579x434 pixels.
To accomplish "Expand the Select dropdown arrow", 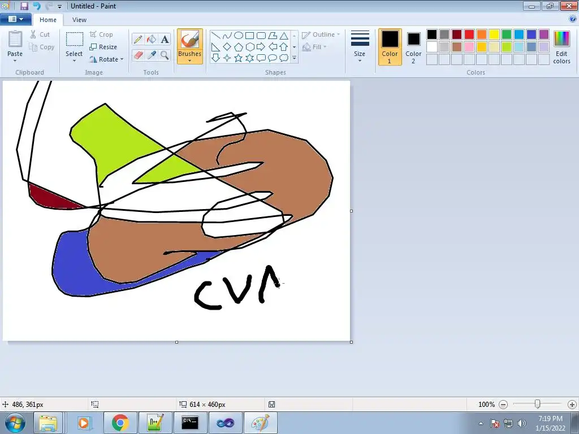I will coord(74,61).
